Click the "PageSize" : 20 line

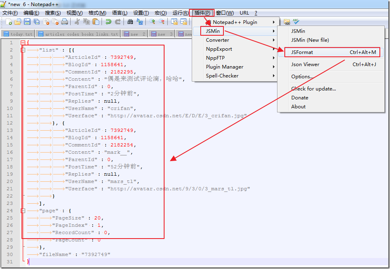click(78, 218)
